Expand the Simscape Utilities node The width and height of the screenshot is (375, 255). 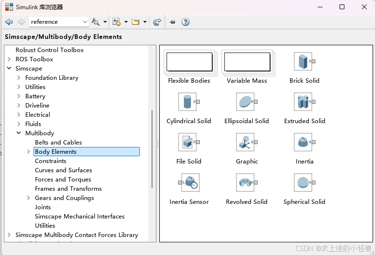tap(19, 87)
